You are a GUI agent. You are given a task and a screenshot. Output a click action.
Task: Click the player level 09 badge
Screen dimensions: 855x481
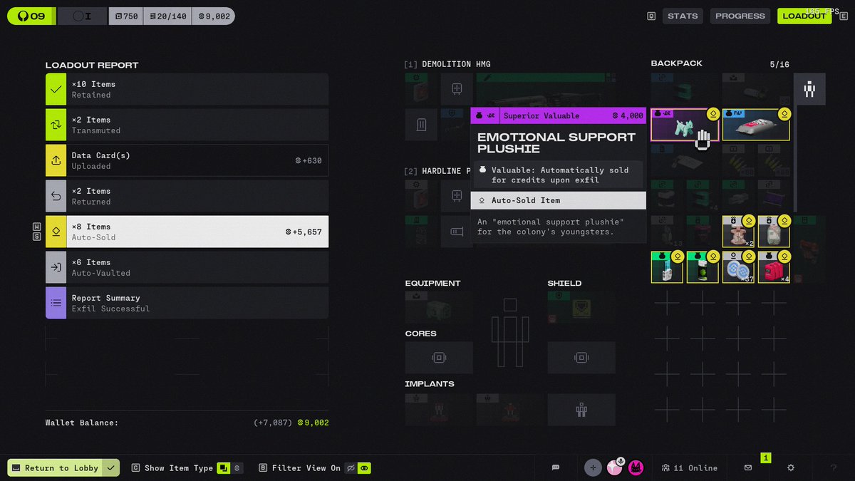tap(30, 16)
